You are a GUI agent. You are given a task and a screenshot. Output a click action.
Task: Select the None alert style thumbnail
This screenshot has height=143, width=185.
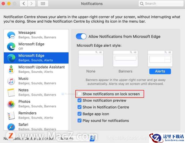[x=91, y=59]
